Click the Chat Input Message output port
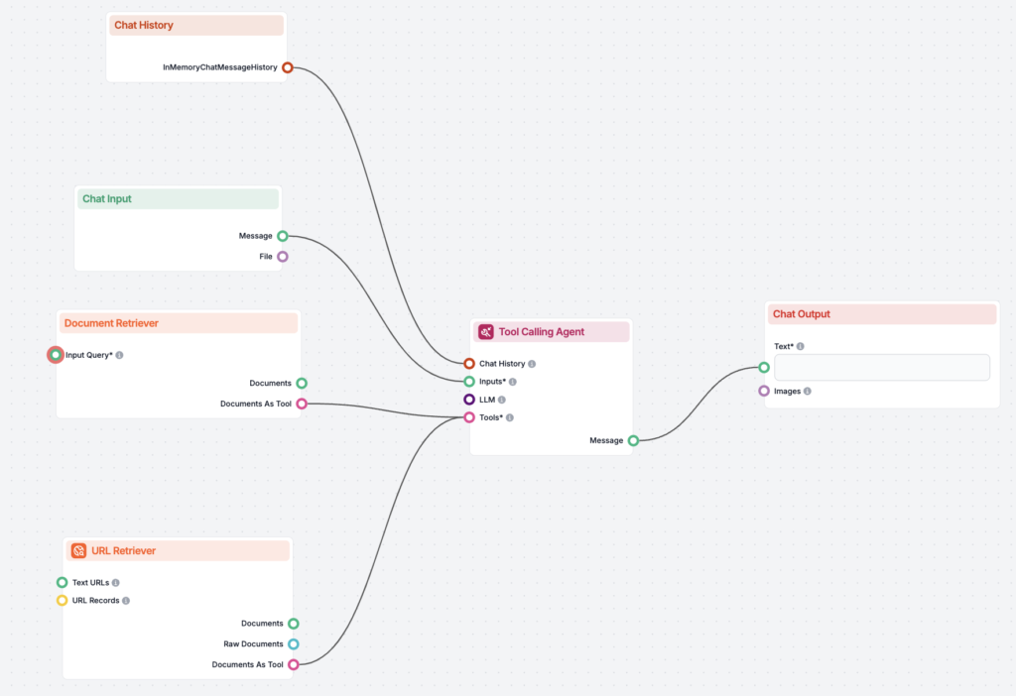1016x696 pixels. coord(283,236)
